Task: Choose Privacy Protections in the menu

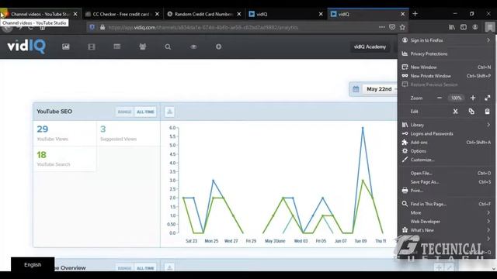Action: pos(446,53)
